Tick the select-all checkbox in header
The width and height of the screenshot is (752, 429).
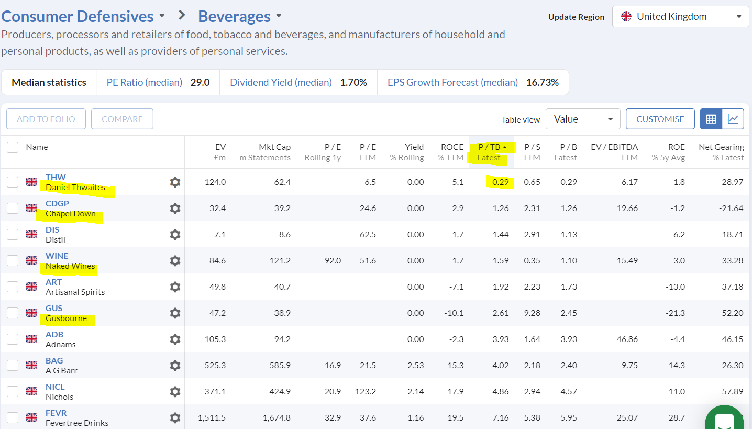[x=12, y=147]
